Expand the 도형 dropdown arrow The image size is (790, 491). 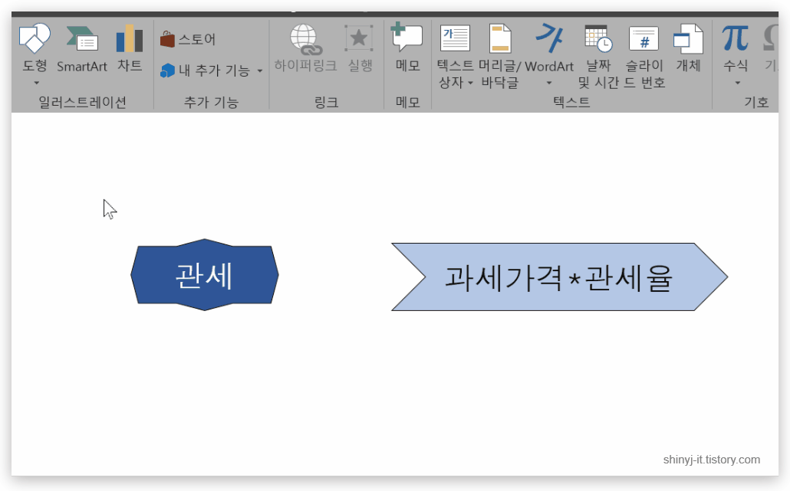pos(36,83)
